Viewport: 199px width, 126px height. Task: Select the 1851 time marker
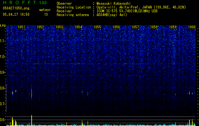[x=21, y=27]
